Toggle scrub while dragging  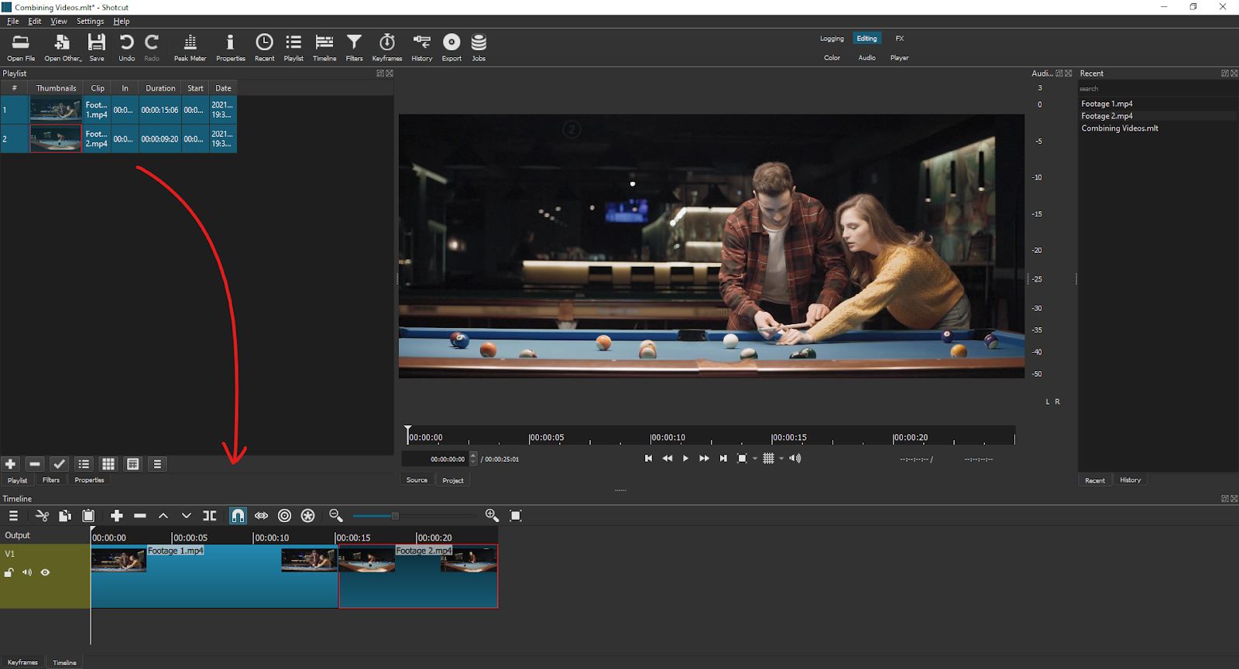[x=262, y=516]
